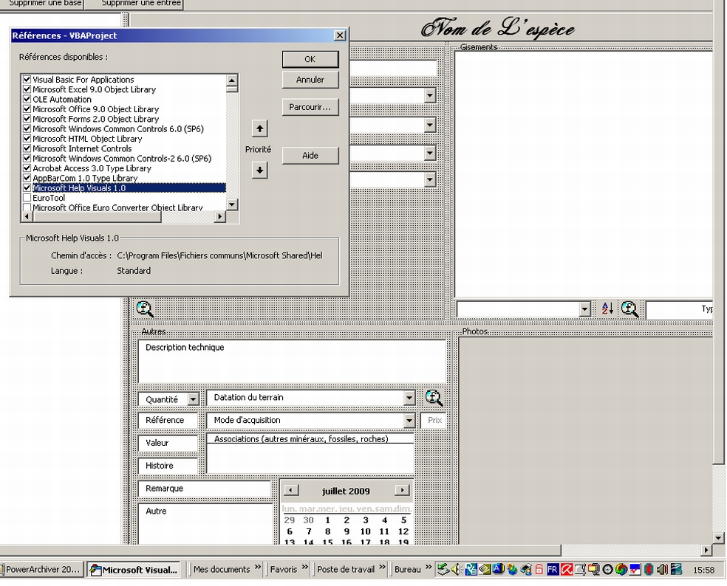Open the Mode d'acquisition dropdown
727x586 pixels.
409,420
